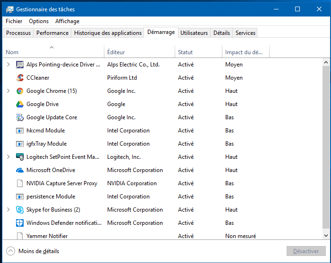Image resolution: width=331 pixels, height=263 pixels.
Task: Switch to the Services tab
Action: pyautogui.click(x=245, y=33)
